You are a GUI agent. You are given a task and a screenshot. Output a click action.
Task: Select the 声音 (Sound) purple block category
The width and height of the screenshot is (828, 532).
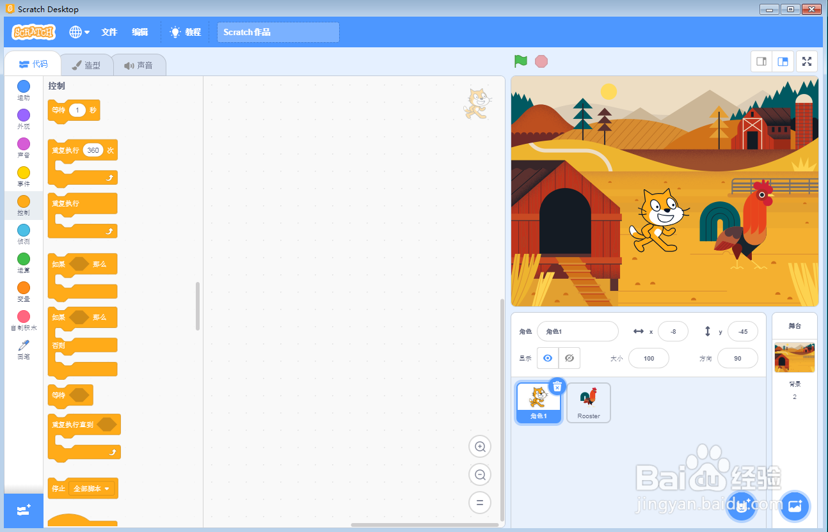24,148
